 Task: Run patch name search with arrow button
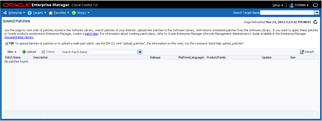tap(140, 52)
